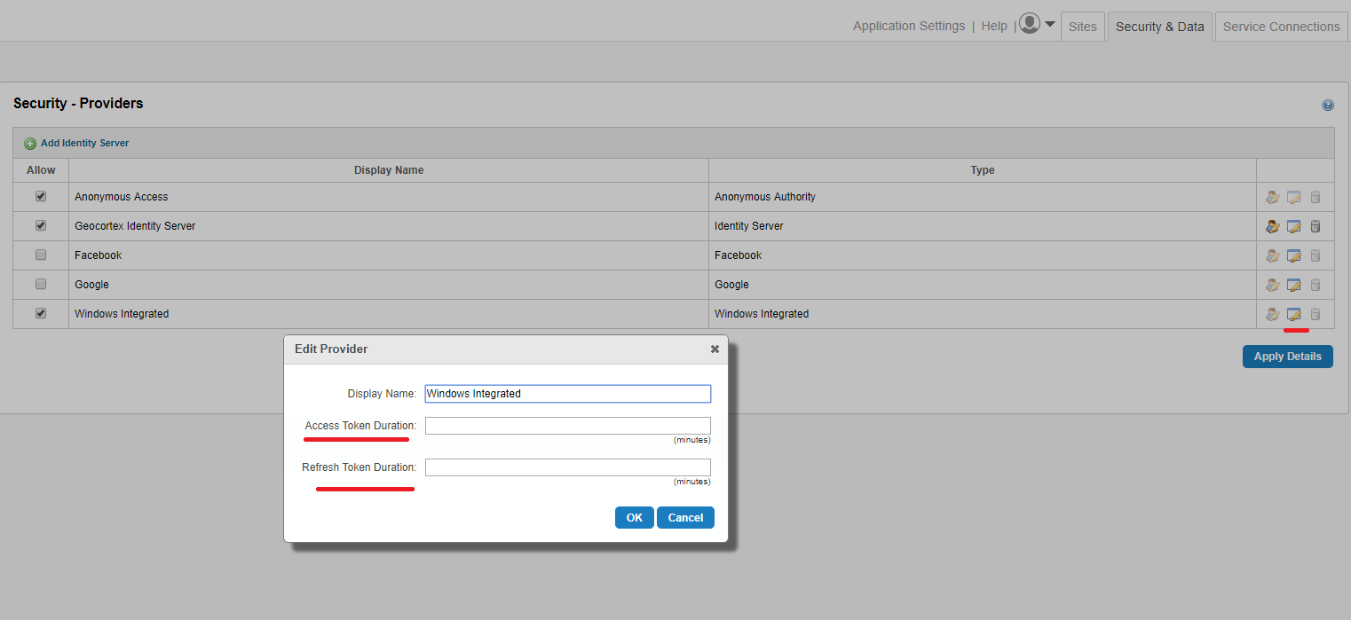1351x620 pixels.
Task: Click the trash icon in Windows Integrated row
Action: coord(1315,314)
